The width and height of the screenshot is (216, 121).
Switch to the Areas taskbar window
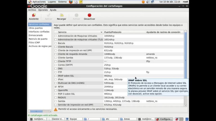128,119
